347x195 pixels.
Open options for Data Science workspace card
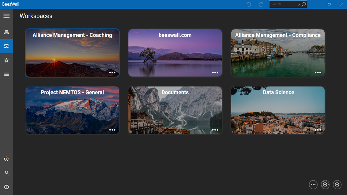[x=318, y=130]
